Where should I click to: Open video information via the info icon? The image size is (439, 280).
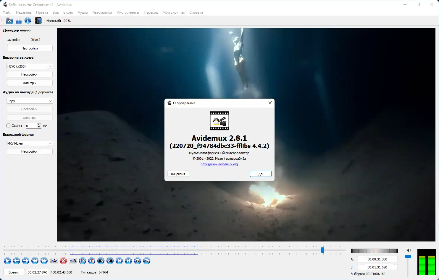(28, 20)
